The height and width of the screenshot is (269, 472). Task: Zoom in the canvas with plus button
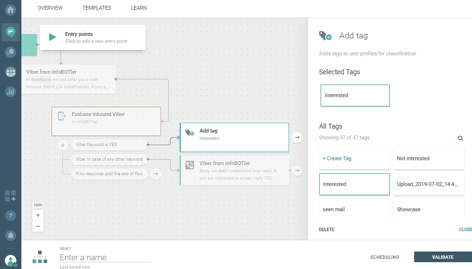[38, 215]
